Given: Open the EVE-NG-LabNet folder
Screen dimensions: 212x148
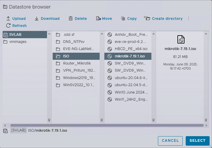Looking at the screenshot, I should click(78, 49).
